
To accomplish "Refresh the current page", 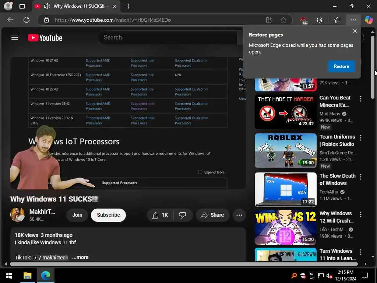I will tap(27, 20).
